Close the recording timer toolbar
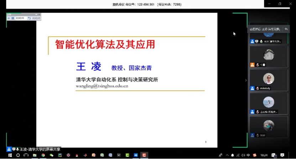The height and width of the screenshot is (159, 296). pos(39,15)
